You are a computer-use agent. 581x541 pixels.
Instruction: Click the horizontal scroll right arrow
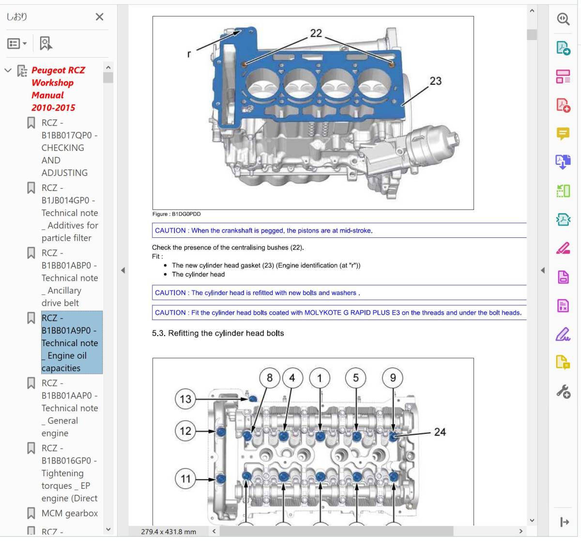coord(521,531)
